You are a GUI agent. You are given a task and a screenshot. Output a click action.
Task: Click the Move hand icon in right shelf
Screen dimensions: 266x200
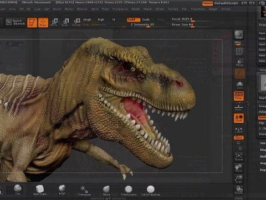[239, 168]
